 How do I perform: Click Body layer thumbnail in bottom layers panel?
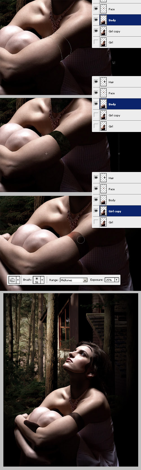(103, 200)
